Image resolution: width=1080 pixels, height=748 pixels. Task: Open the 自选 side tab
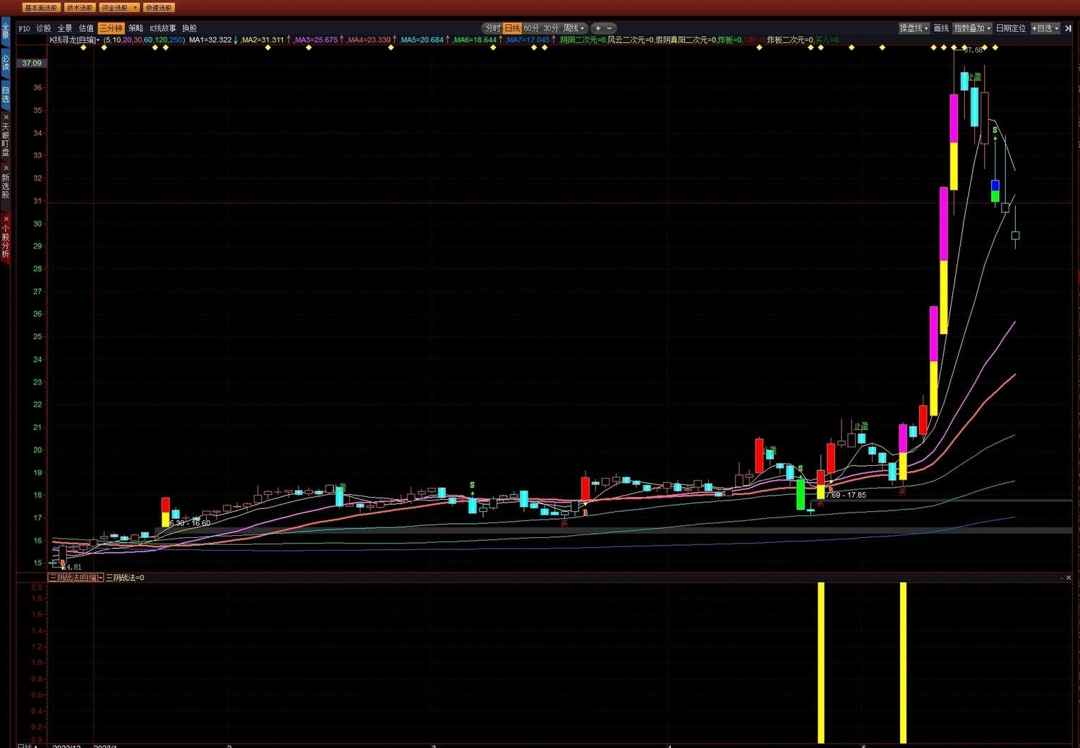coord(6,94)
